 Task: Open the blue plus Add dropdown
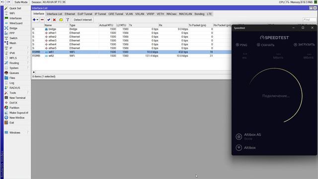[35, 20]
